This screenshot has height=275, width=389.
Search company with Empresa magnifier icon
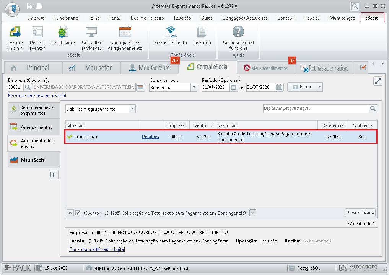[x=28, y=87]
